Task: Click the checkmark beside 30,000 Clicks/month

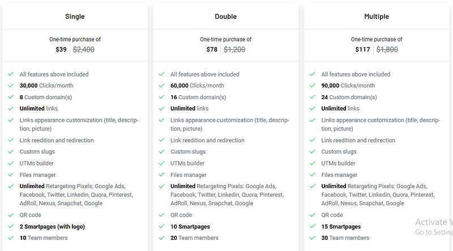Action: pos(11,86)
